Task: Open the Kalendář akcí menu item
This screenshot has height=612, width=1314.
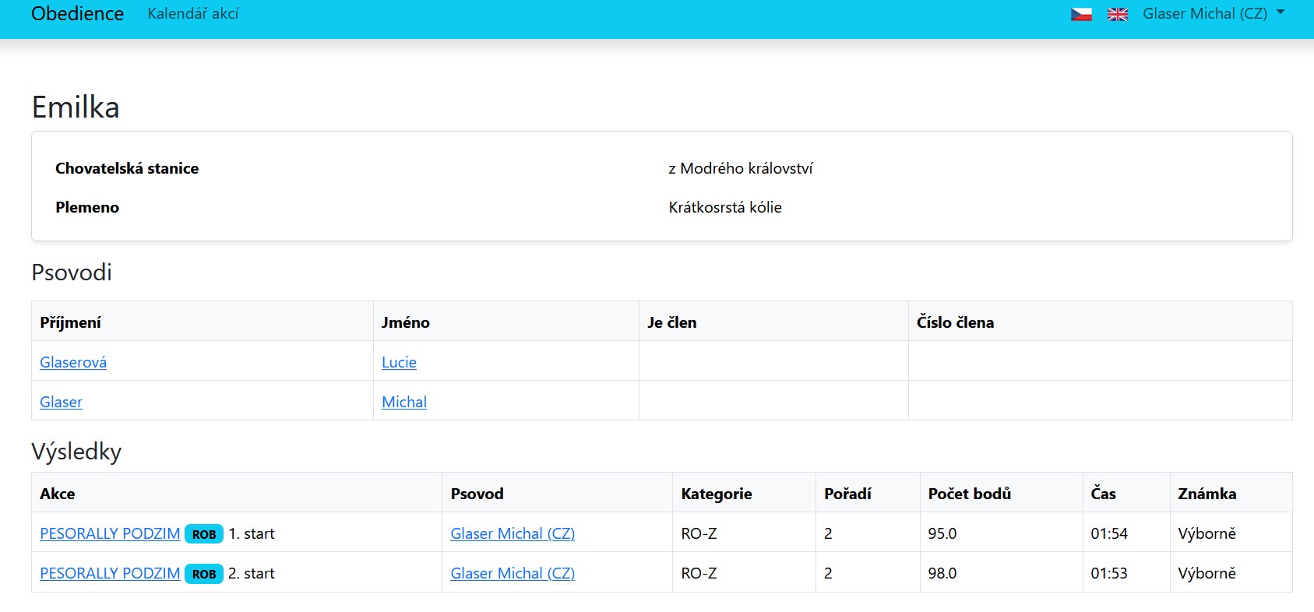Action: coord(192,14)
